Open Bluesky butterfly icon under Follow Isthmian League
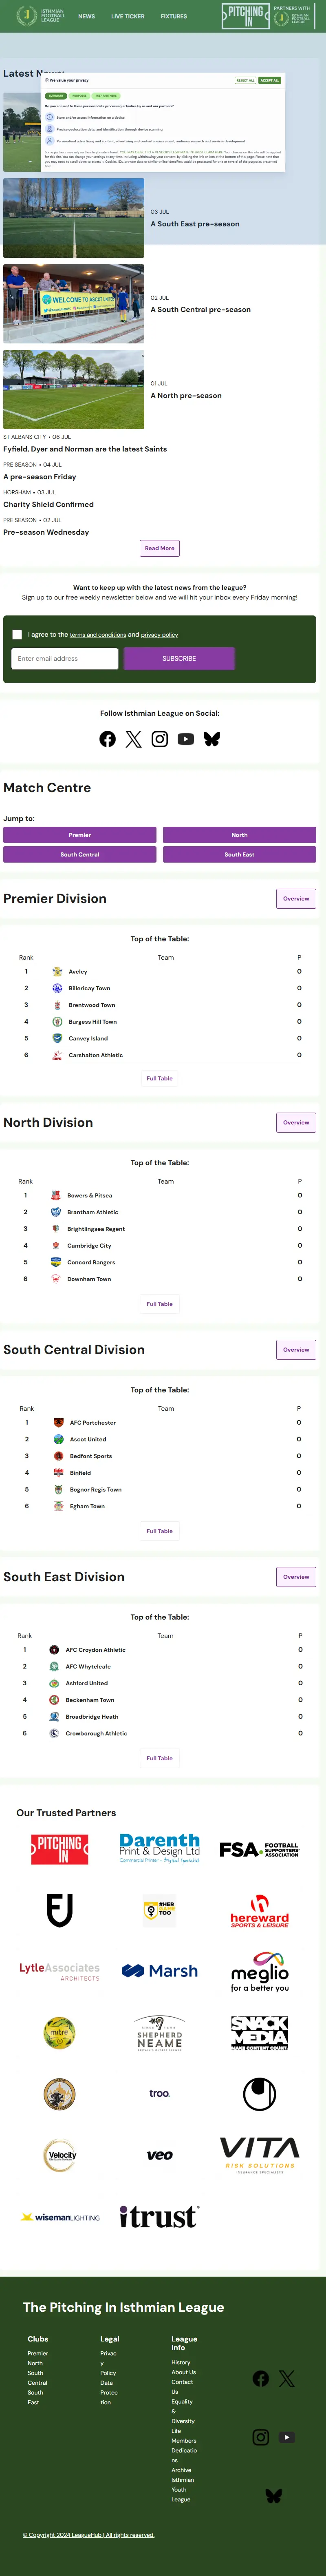The width and height of the screenshot is (326, 2576). click(212, 739)
